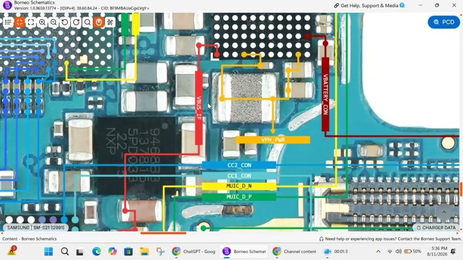
Task: Expand the panel with bottom-right chevron up
Action: click(444, 212)
